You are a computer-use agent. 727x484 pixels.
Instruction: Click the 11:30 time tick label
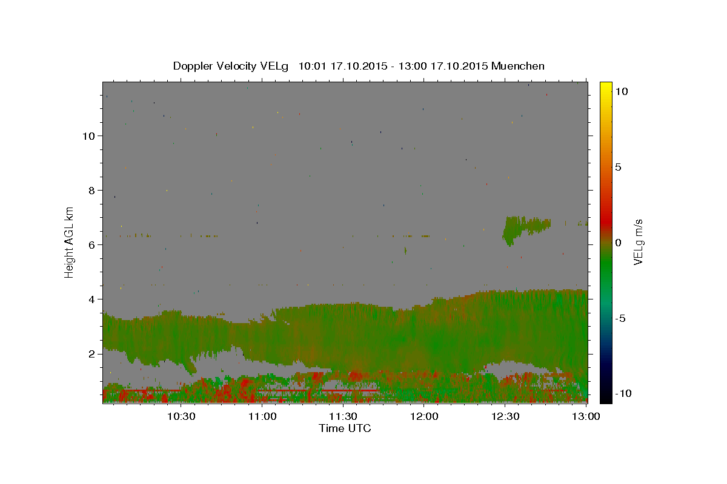(x=343, y=416)
